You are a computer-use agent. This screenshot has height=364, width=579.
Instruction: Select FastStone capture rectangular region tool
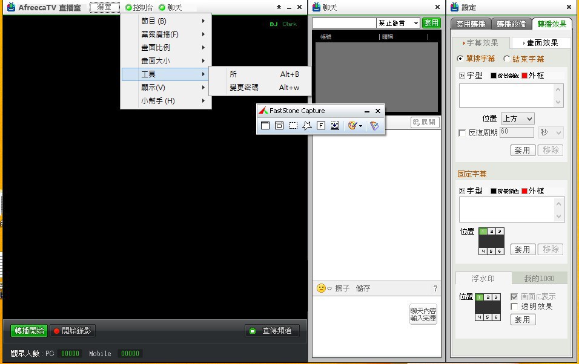click(x=293, y=126)
